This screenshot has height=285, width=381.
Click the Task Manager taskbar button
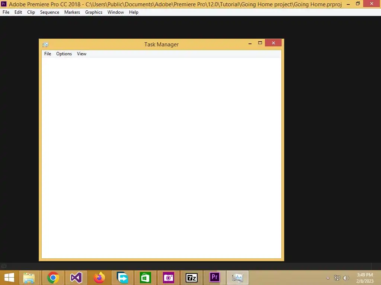tap(238, 278)
